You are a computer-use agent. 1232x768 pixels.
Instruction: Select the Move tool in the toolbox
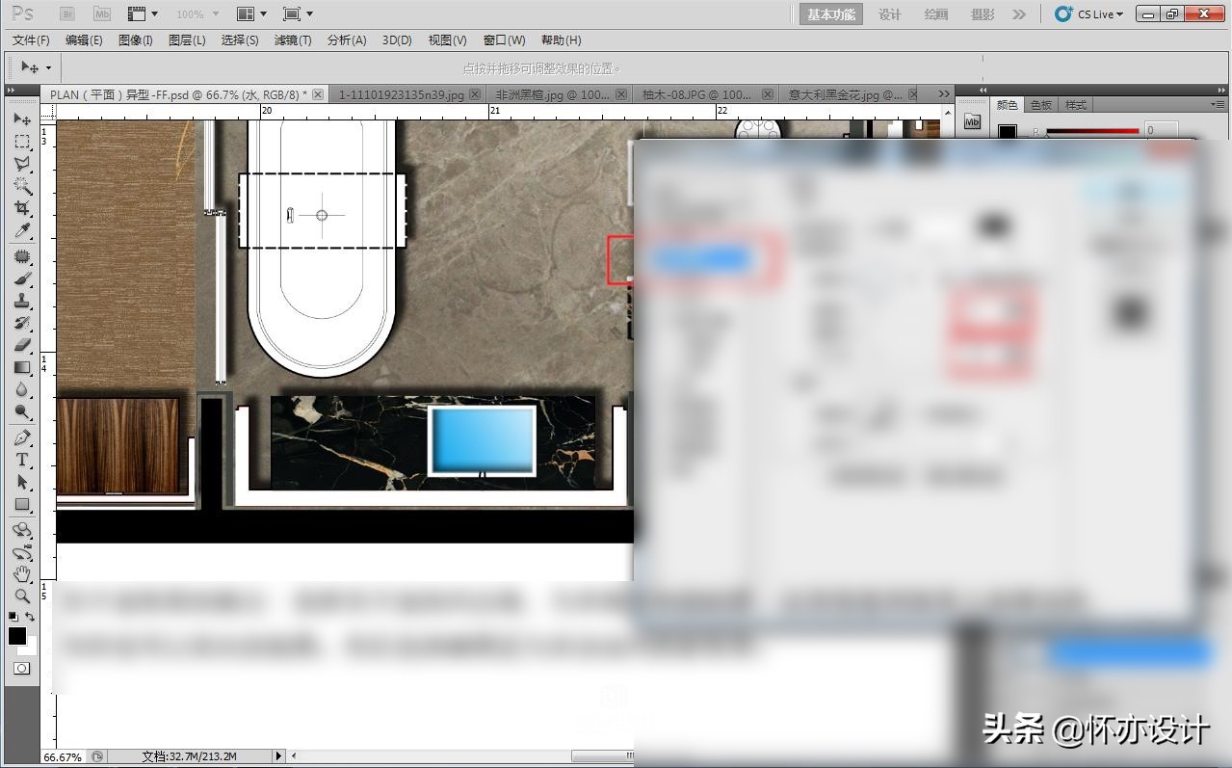pos(22,119)
